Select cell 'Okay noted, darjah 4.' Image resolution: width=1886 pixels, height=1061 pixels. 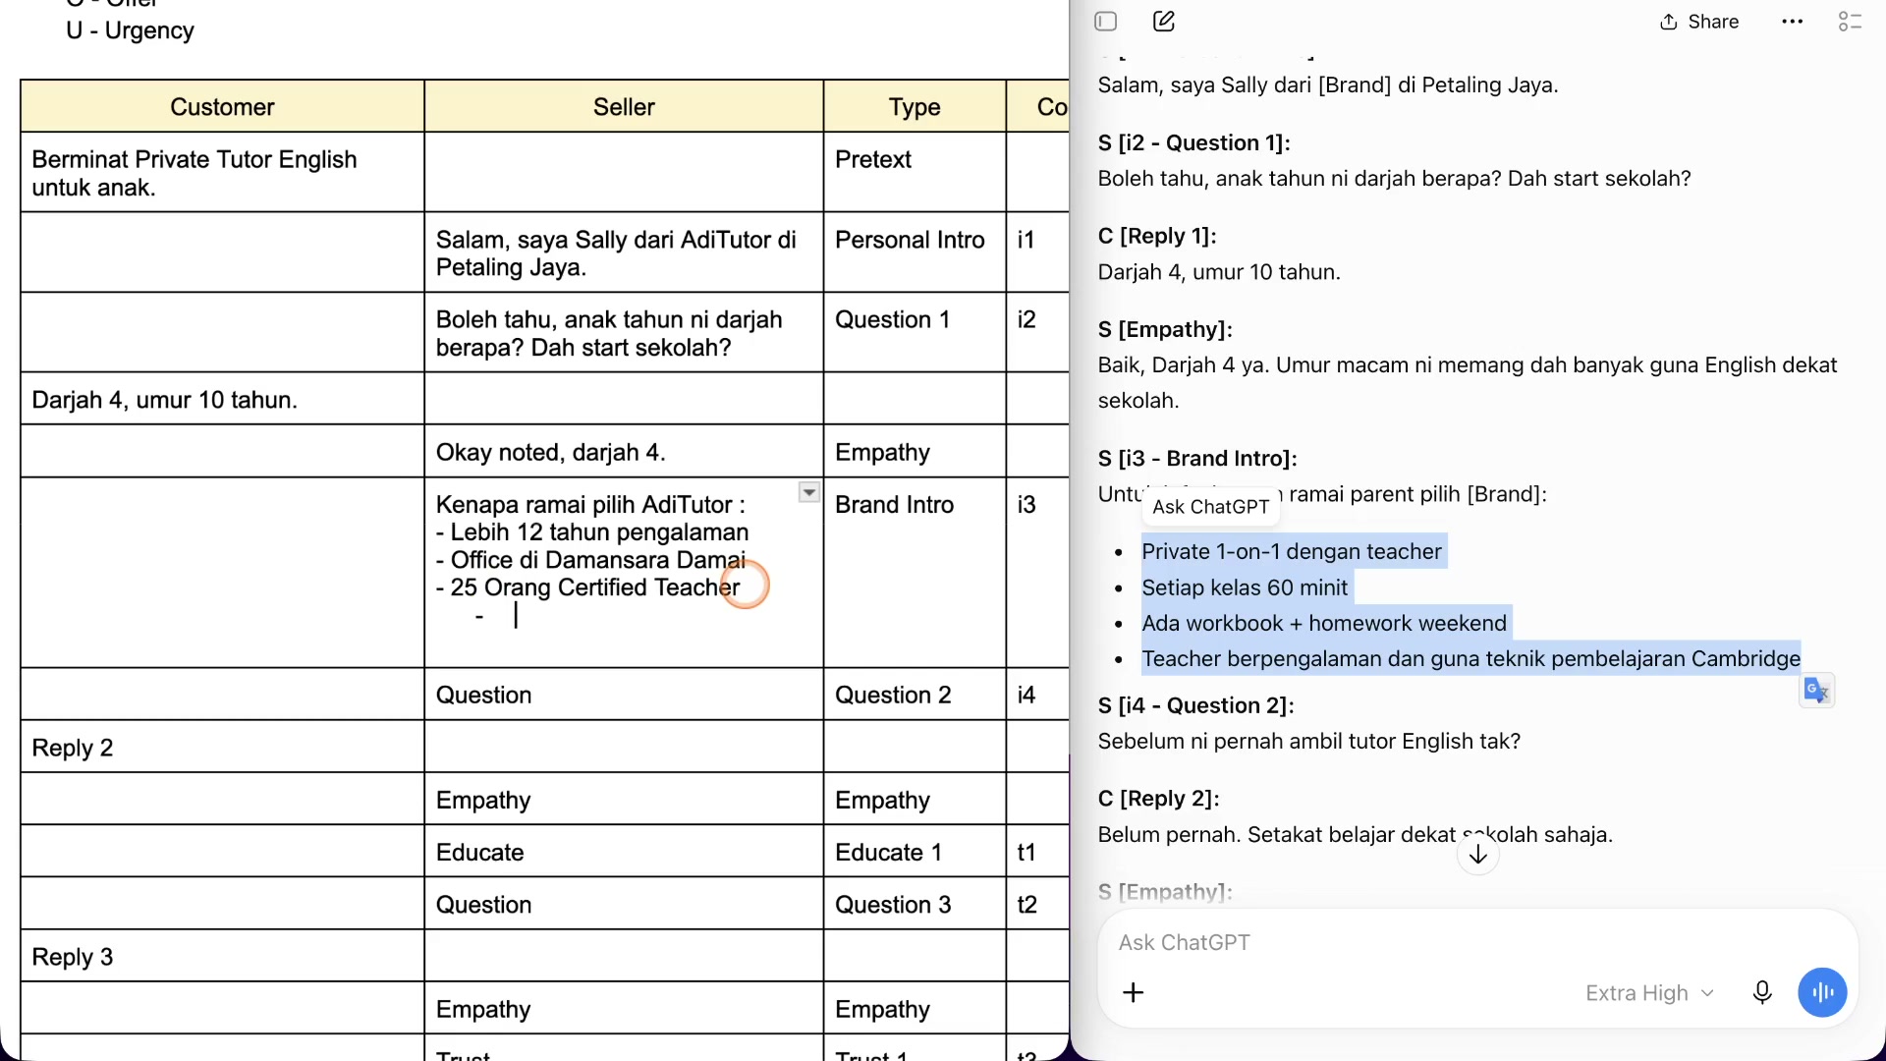coord(624,452)
